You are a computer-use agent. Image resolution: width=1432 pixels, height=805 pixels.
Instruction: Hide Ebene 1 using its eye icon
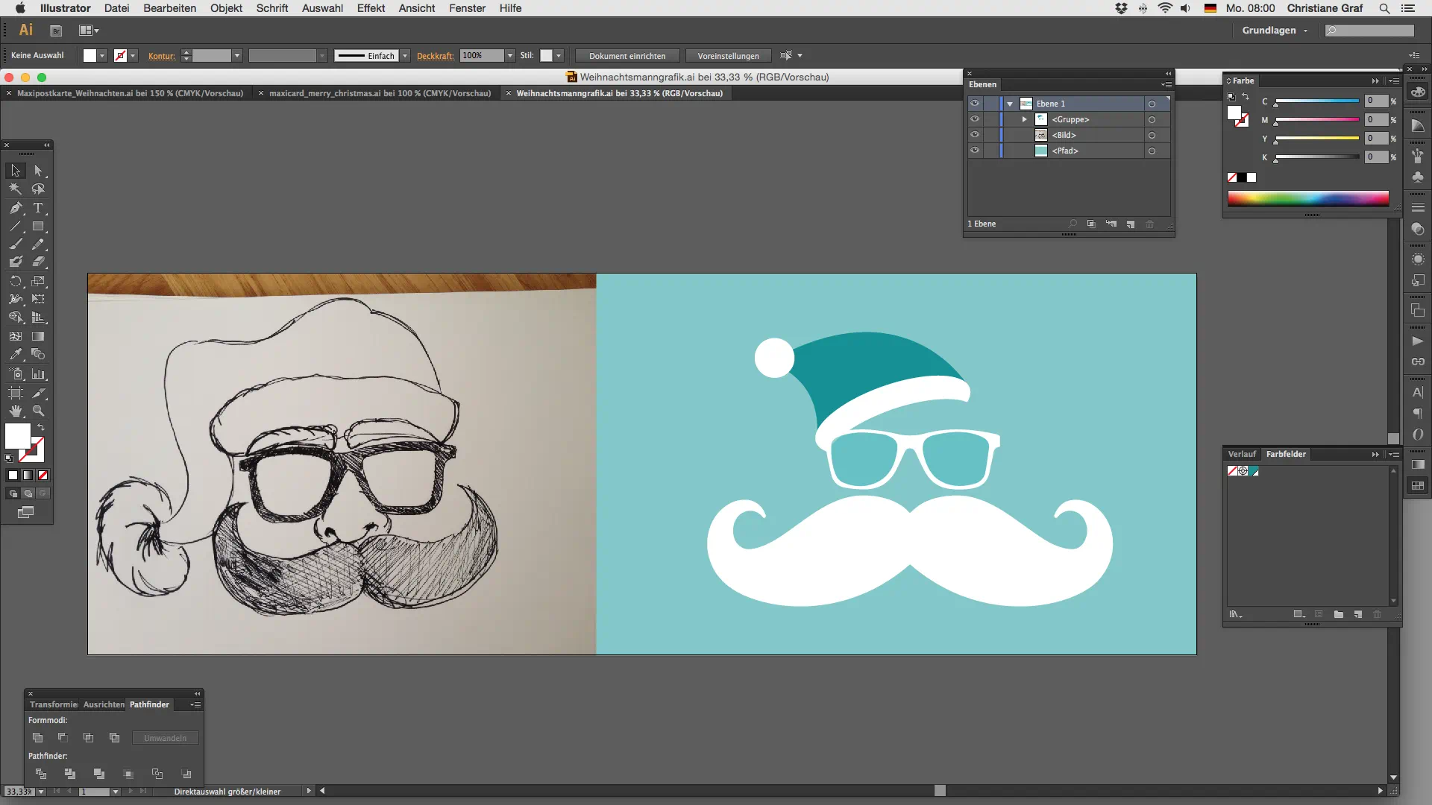975,104
